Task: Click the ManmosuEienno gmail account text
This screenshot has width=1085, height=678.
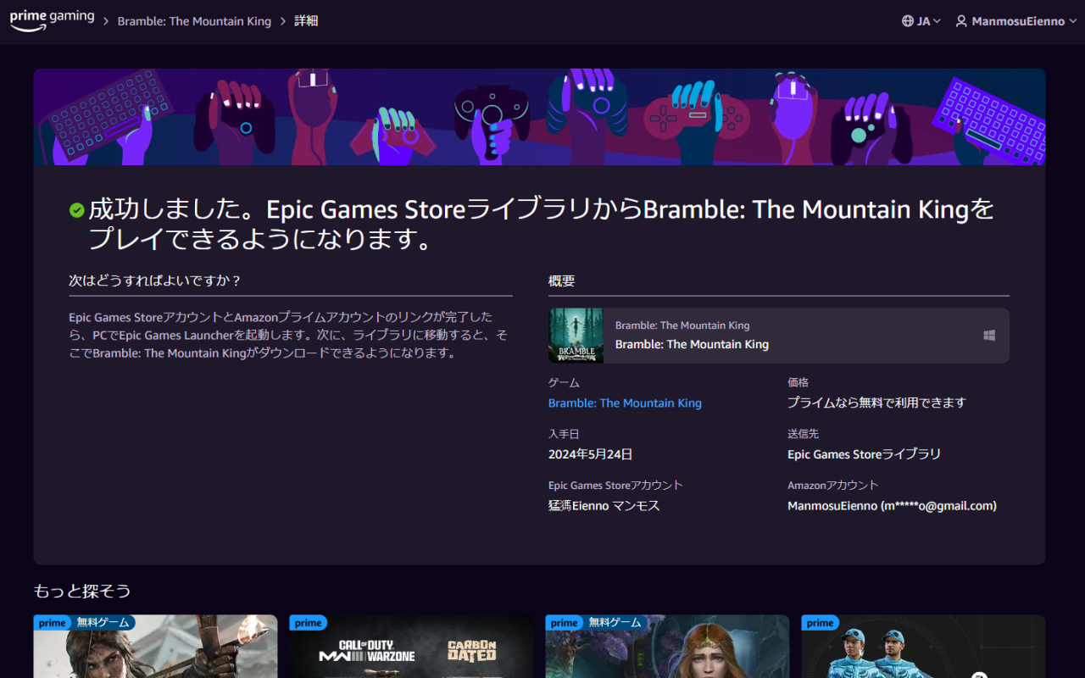Action: click(892, 506)
